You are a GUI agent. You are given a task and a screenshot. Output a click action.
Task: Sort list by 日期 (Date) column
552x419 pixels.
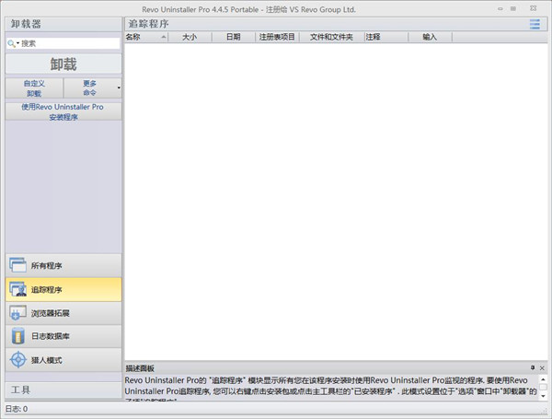pyautogui.click(x=233, y=38)
